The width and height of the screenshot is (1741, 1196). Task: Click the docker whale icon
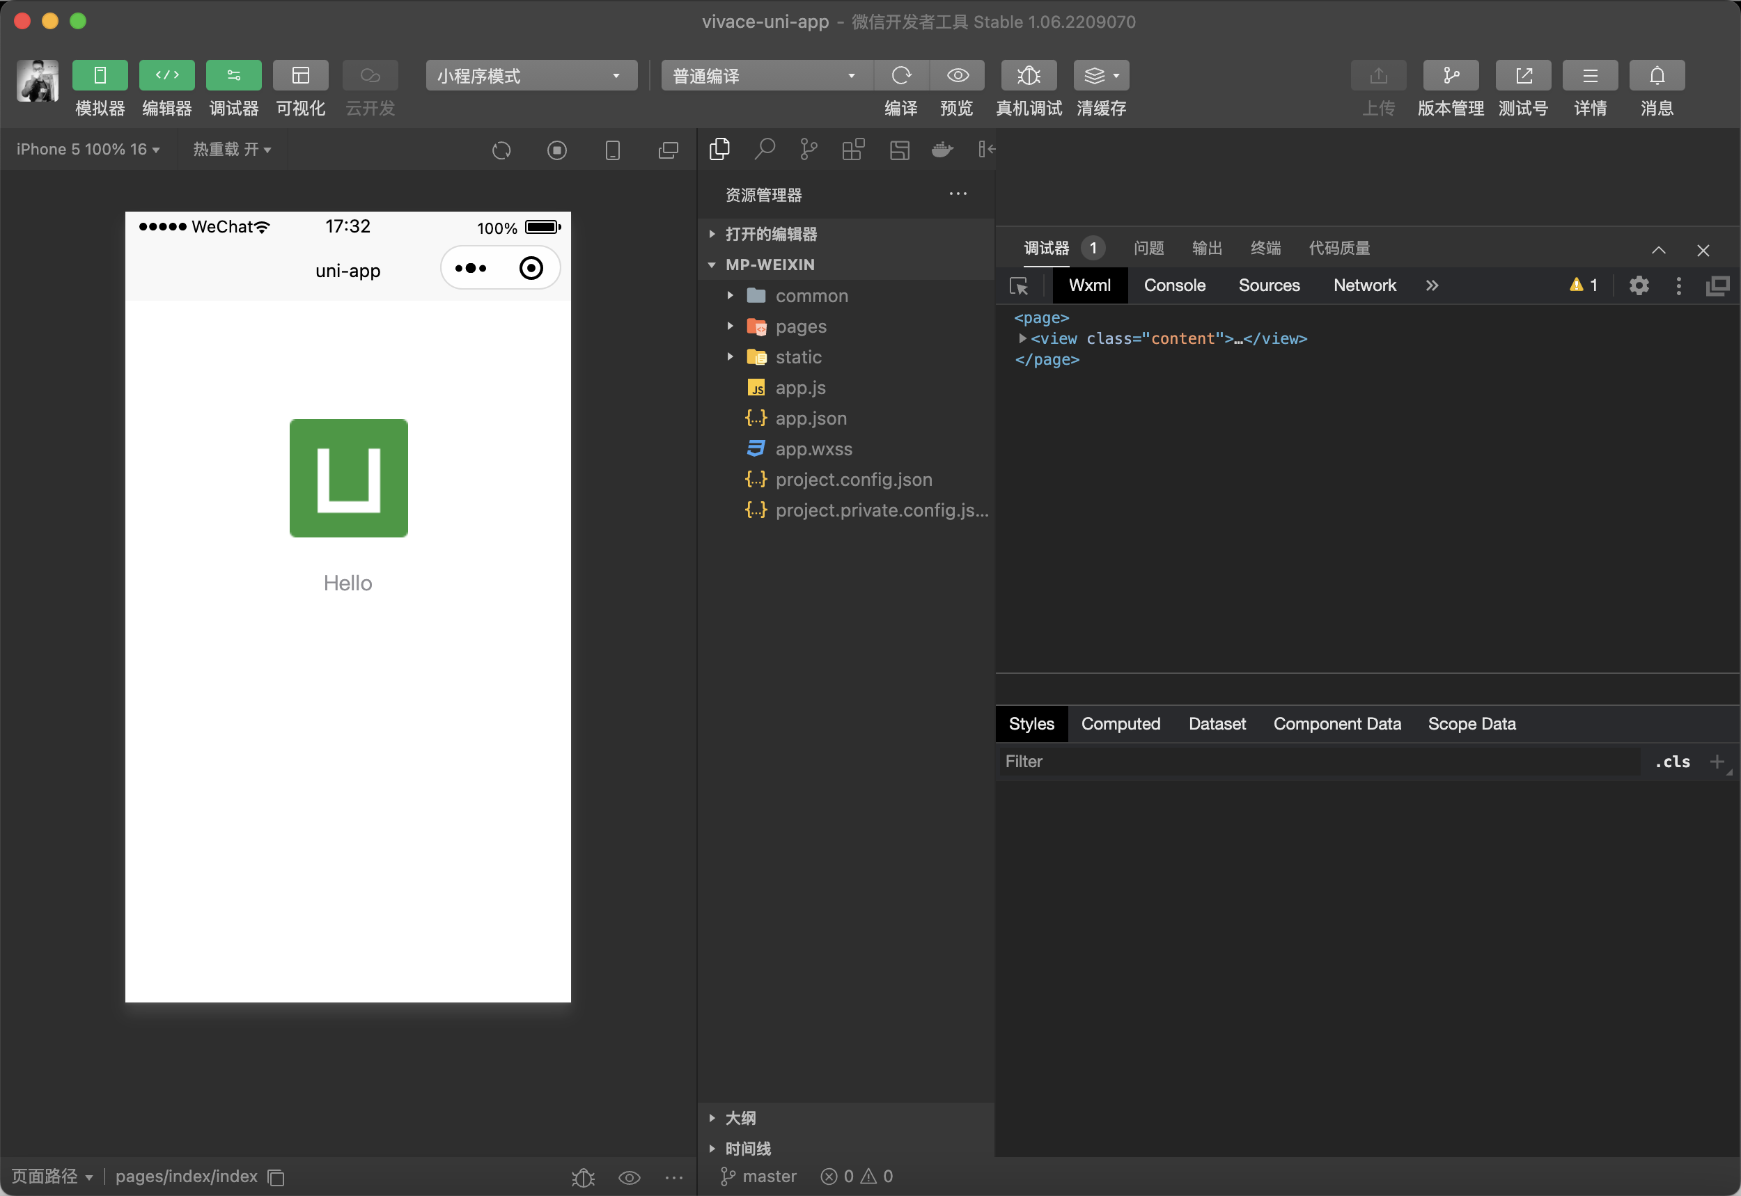click(x=943, y=149)
